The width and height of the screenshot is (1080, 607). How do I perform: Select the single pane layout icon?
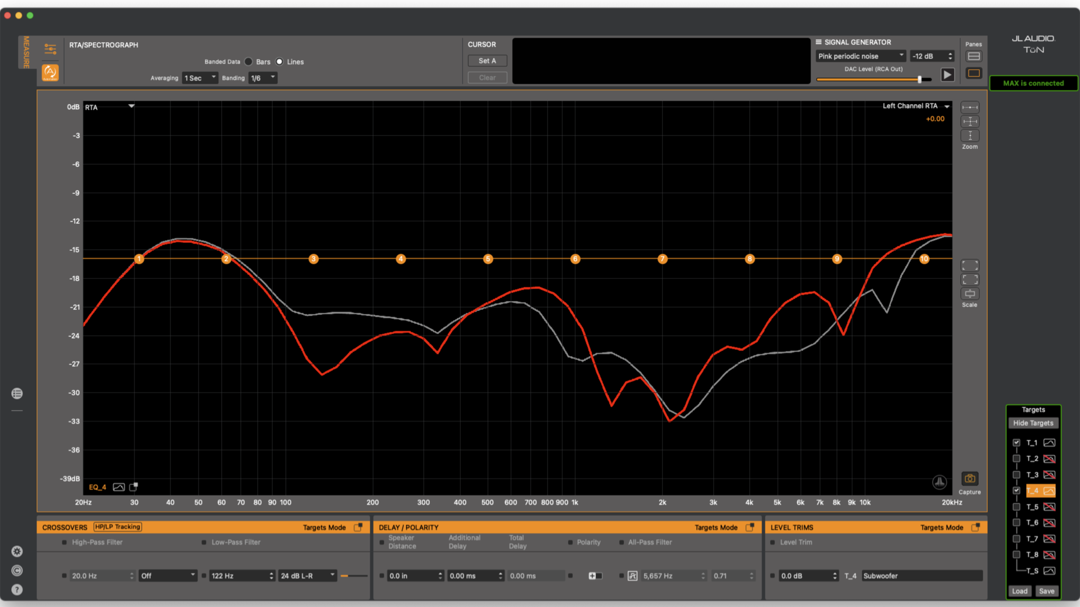coord(974,73)
